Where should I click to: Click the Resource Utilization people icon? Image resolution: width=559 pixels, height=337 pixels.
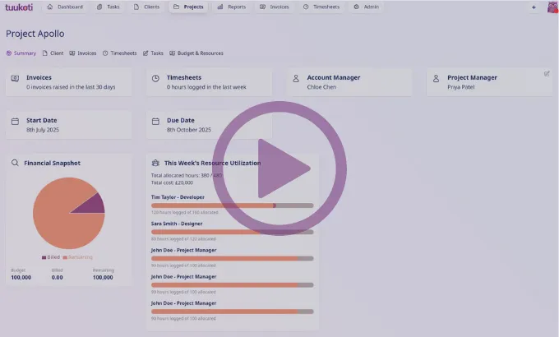155,163
